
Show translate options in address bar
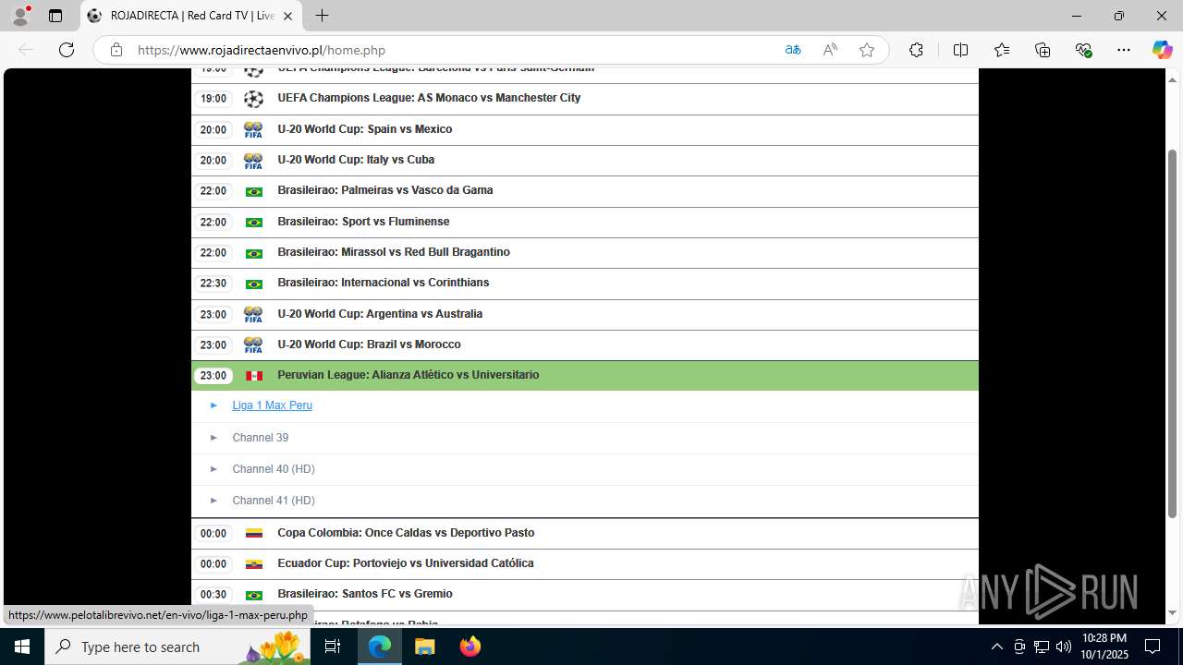pyautogui.click(x=793, y=50)
